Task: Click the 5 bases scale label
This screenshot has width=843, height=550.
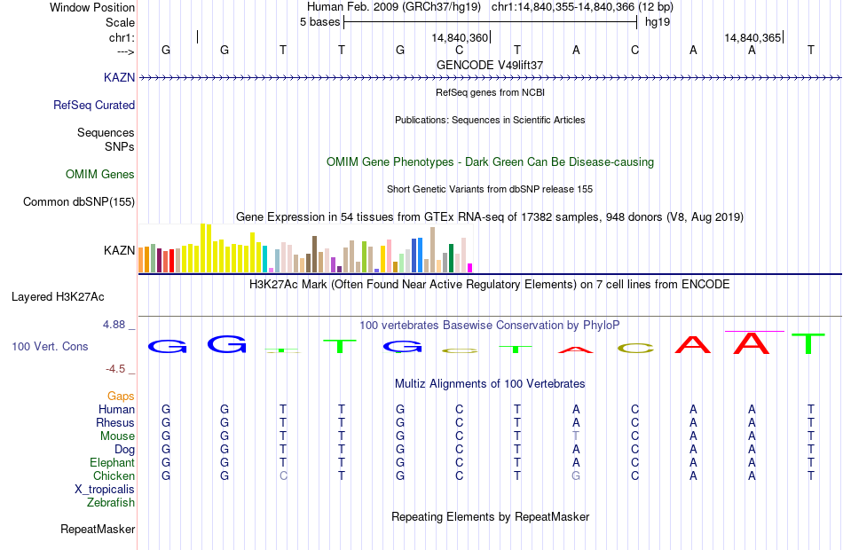Action: [319, 22]
